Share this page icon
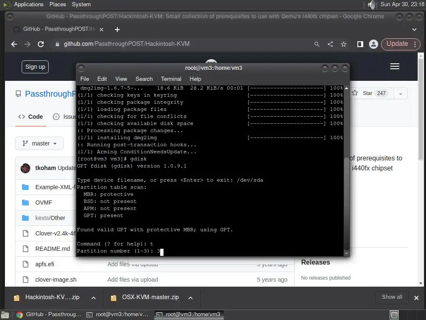This screenshot has height=320, width=426. tap(330, 44)
